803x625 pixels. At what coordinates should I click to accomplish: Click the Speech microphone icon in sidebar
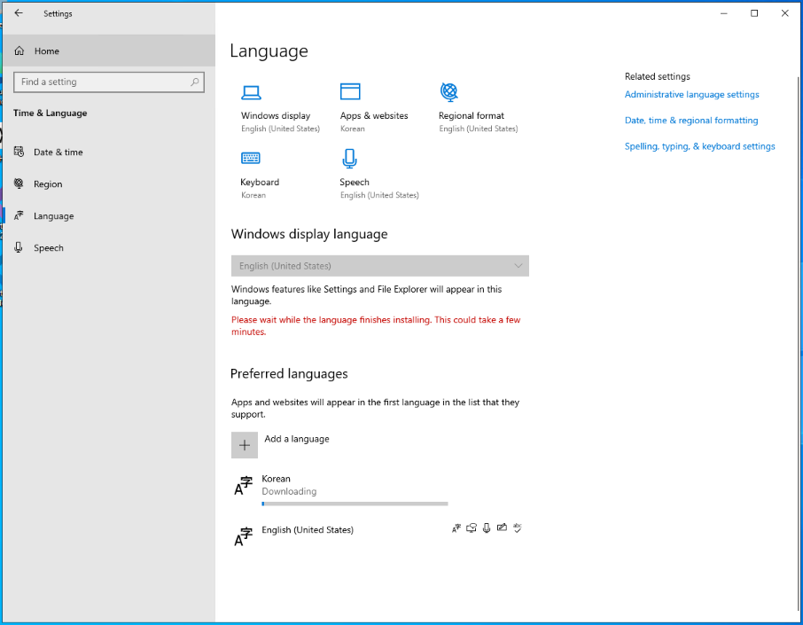pos(19,247)
